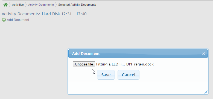Screen dimensions: 213x99
Task: Cancel the Add Document dialog
Action: 128,75
